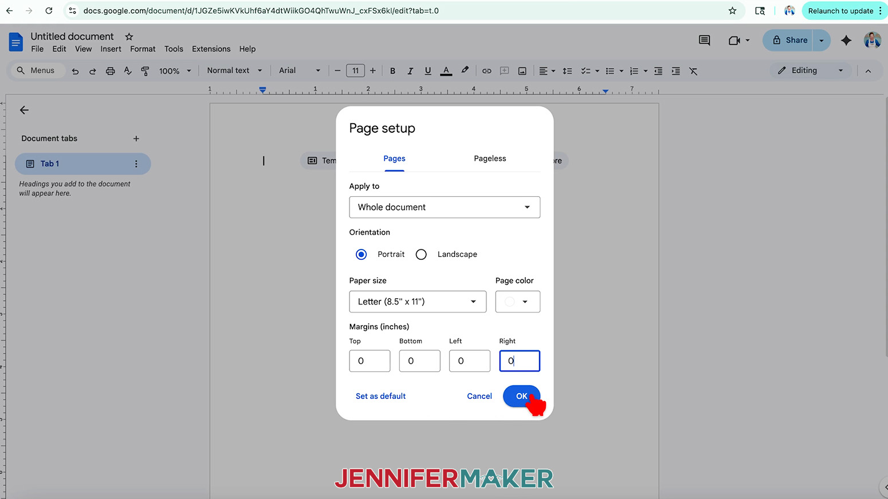Open the video call dropdown
The image size is (888, 499).
point(747,40)
